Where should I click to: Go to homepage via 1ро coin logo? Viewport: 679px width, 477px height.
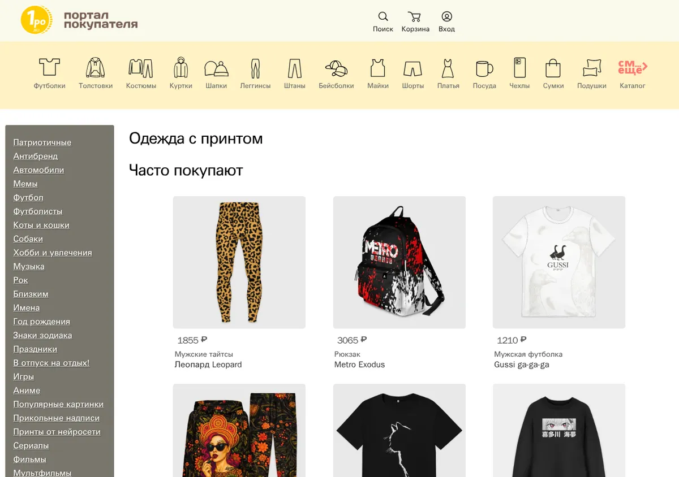(37, 20)
